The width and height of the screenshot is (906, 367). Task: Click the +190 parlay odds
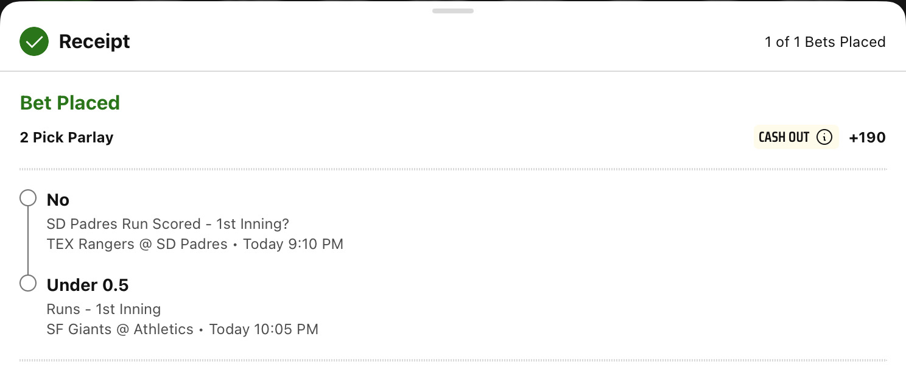pyautogui.click(x=867, y=138)
